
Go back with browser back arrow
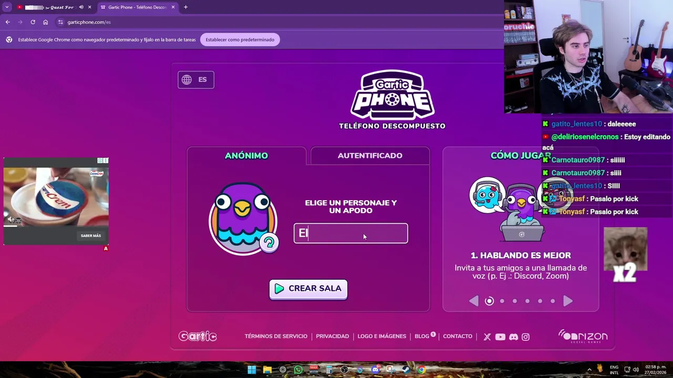click(x=7, y=22)
